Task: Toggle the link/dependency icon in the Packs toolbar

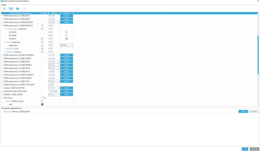Action: 11,9
